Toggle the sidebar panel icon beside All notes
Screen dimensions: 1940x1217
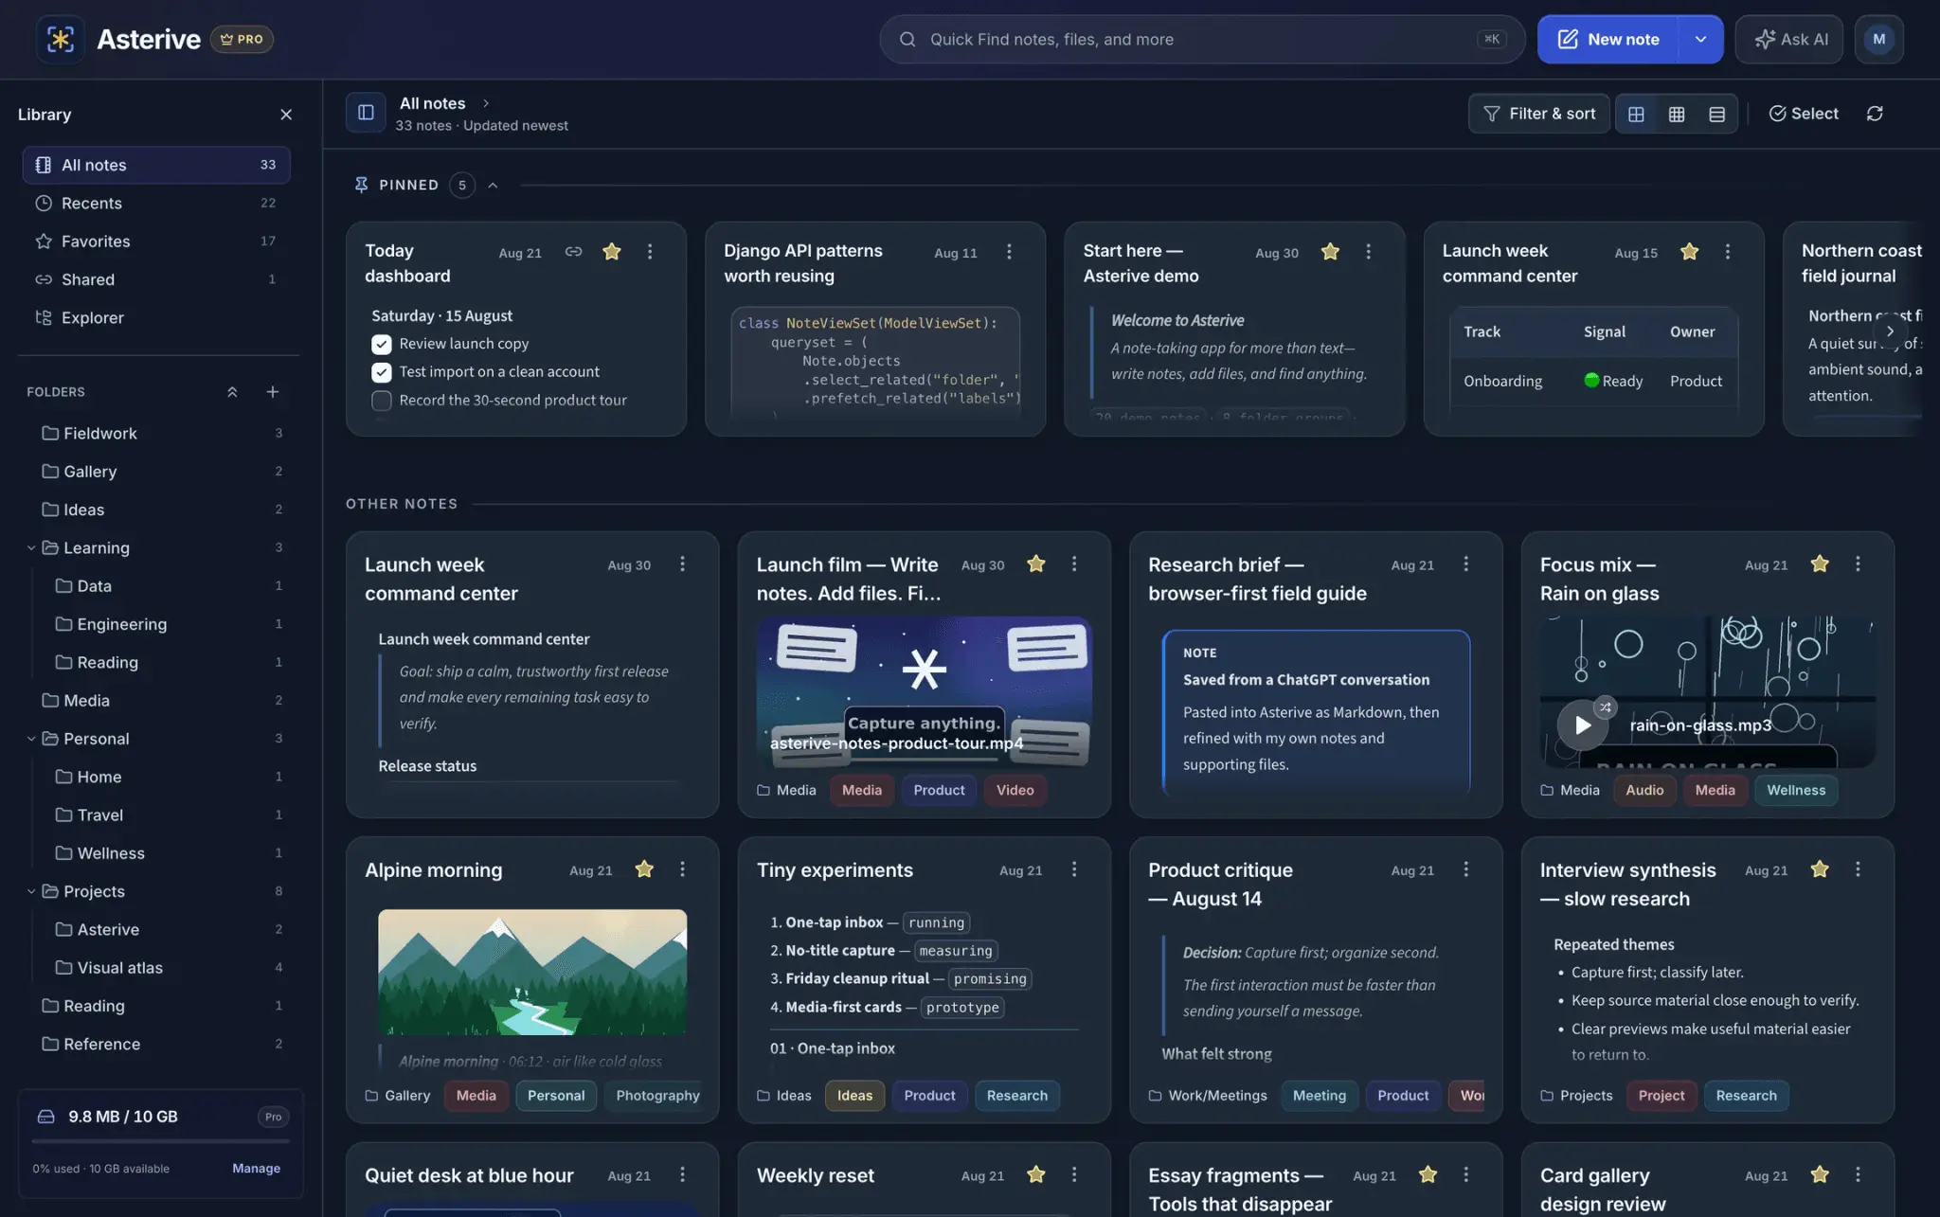(366, 113)
